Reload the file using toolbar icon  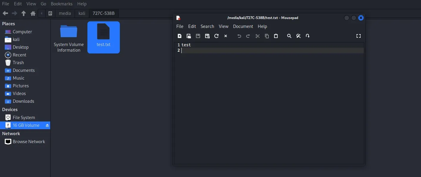pos(216,36)
